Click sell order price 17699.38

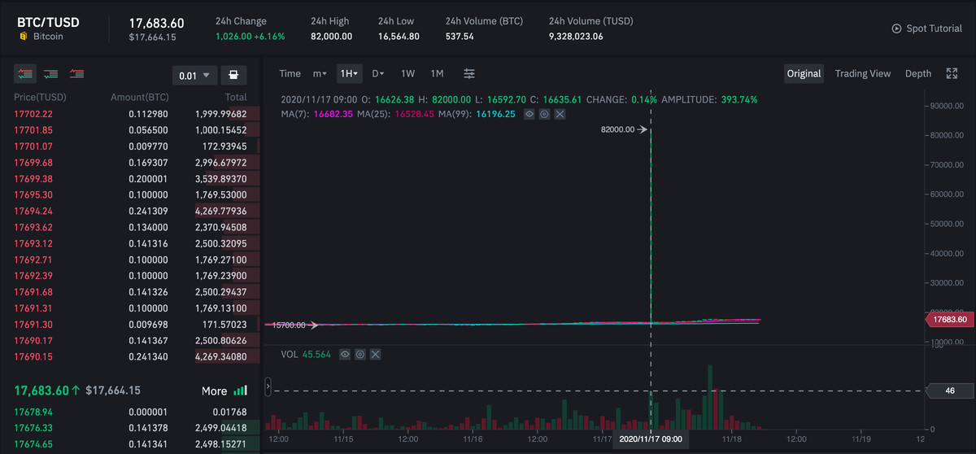pyautogui.click(x=33, y=179)
